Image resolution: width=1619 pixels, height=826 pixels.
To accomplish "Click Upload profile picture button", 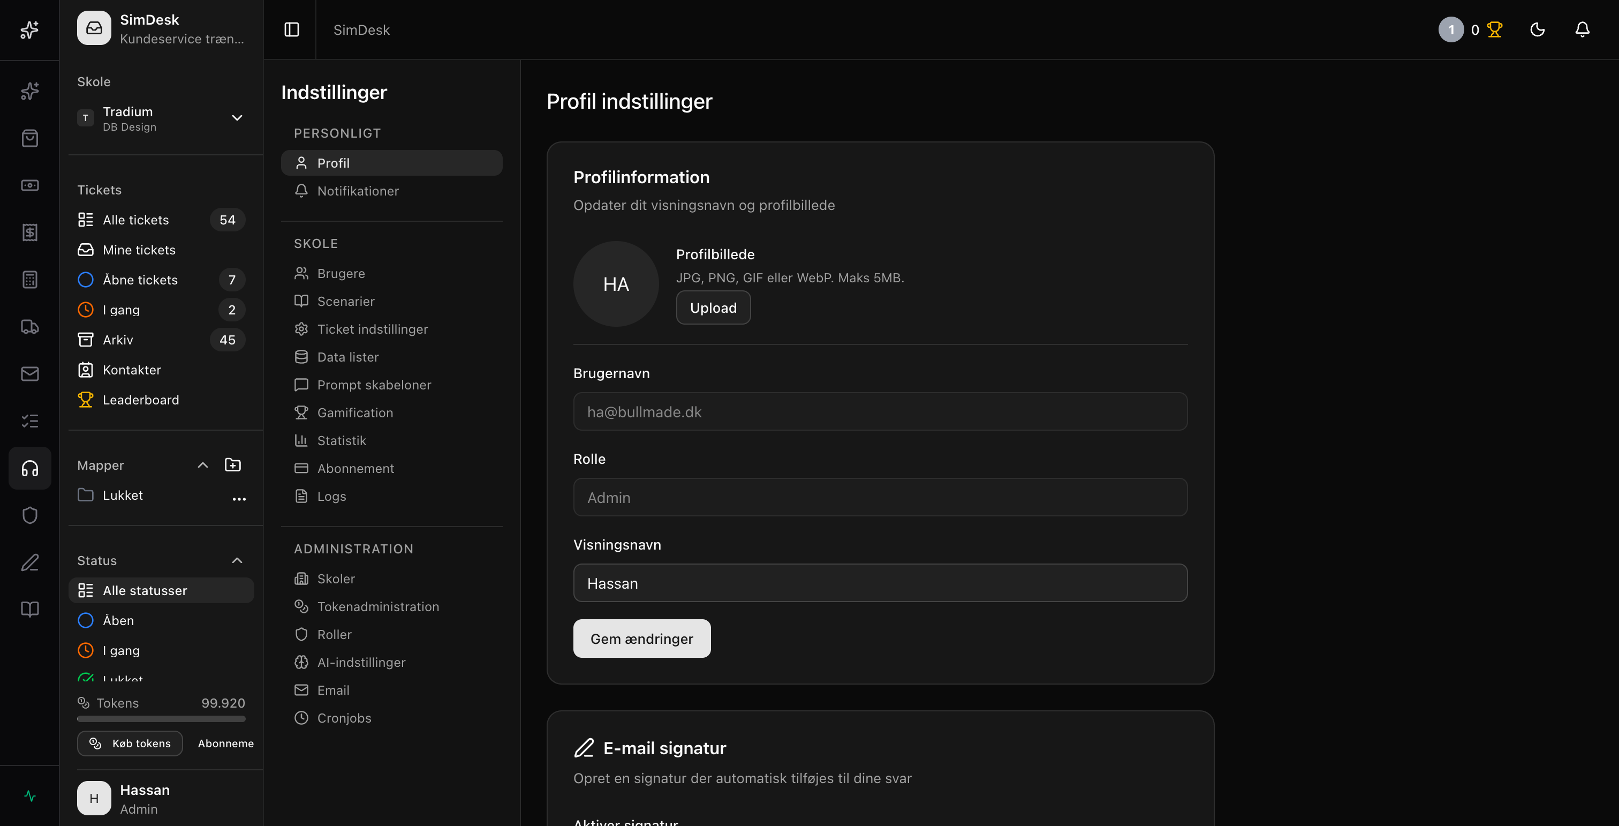I will pos(713,308).
